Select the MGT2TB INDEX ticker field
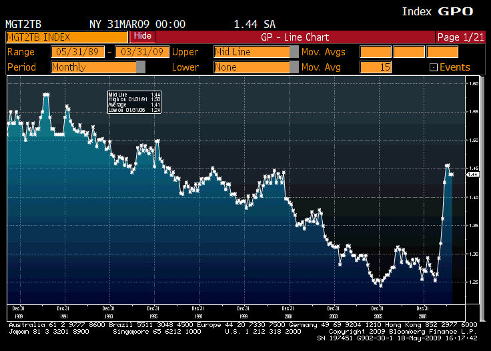491x351 pixels. [x=65, y=37]
